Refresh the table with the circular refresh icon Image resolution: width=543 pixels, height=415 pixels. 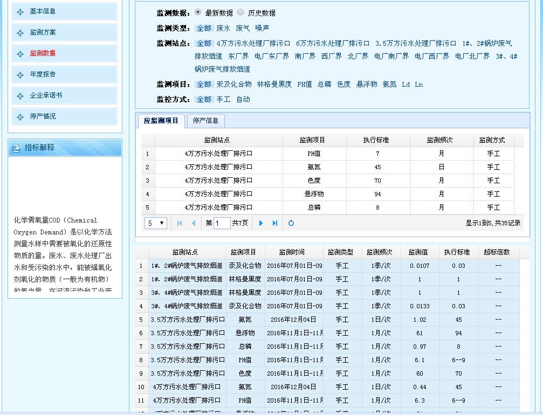click(x=291, y=223)
